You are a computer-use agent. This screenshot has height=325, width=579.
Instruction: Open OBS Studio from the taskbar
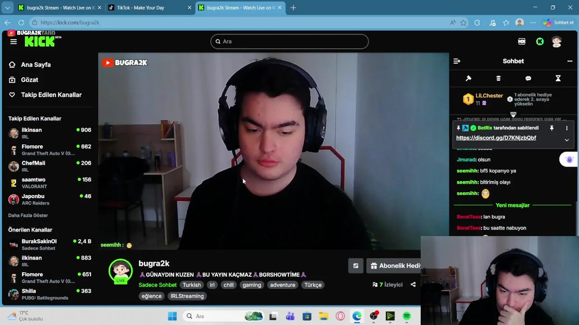point(374,316)
